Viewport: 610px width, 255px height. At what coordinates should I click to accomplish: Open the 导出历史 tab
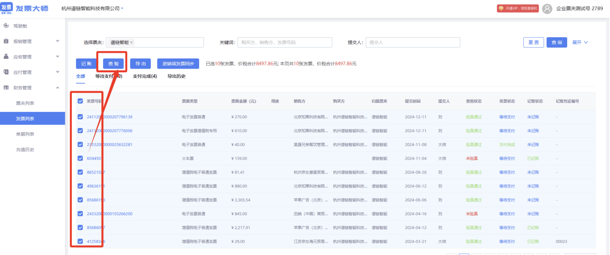tap(177, 76)
